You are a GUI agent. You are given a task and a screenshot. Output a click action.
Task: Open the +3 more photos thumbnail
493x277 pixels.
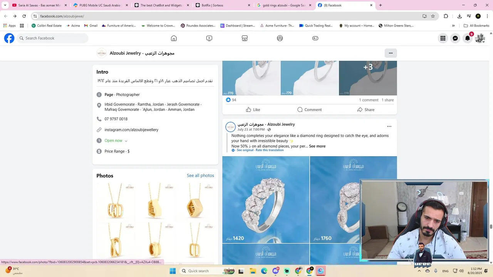(368, 78)
